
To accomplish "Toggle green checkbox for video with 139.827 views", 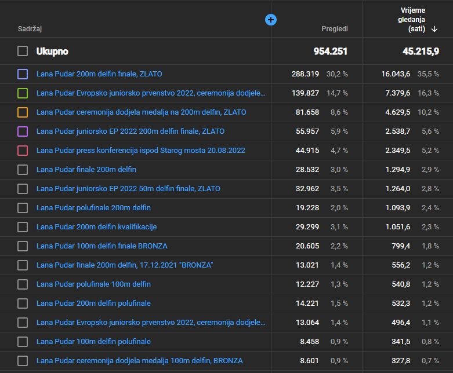I will click(x=23, y=93).
